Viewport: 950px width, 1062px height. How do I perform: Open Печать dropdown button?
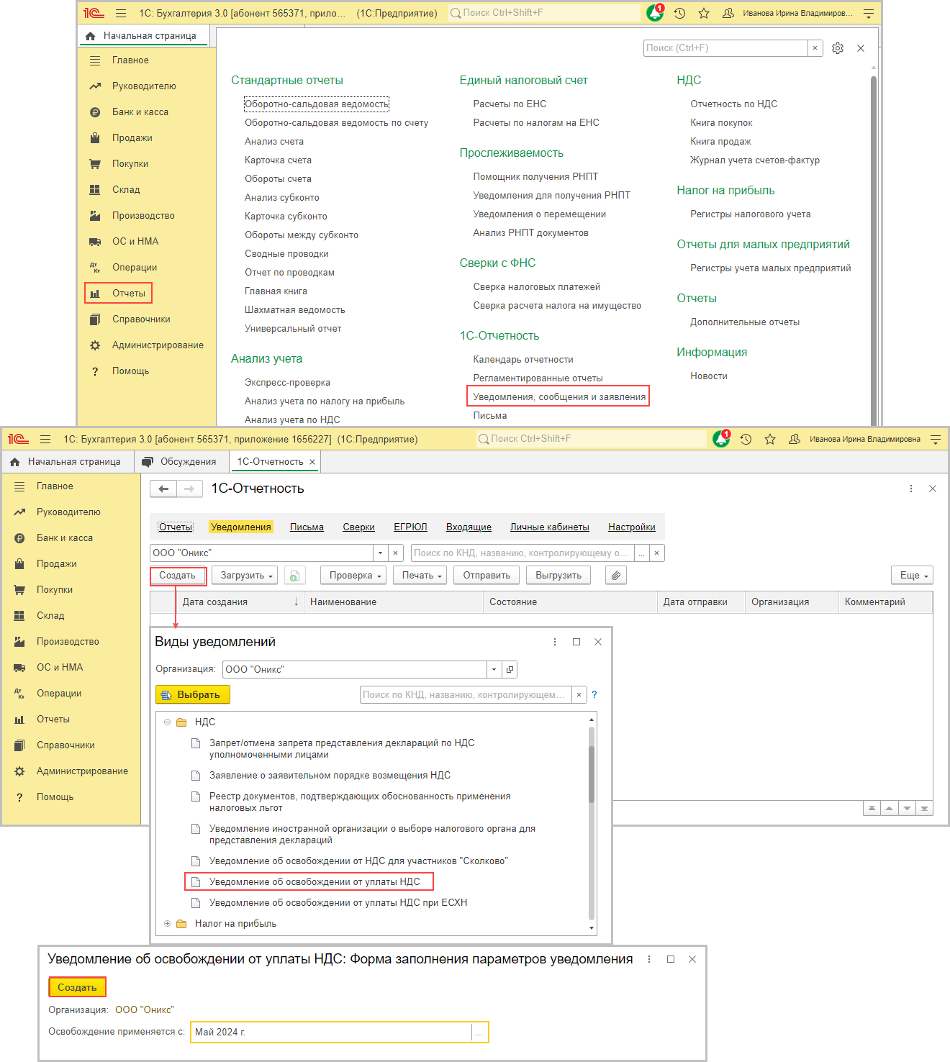(421, 576)
